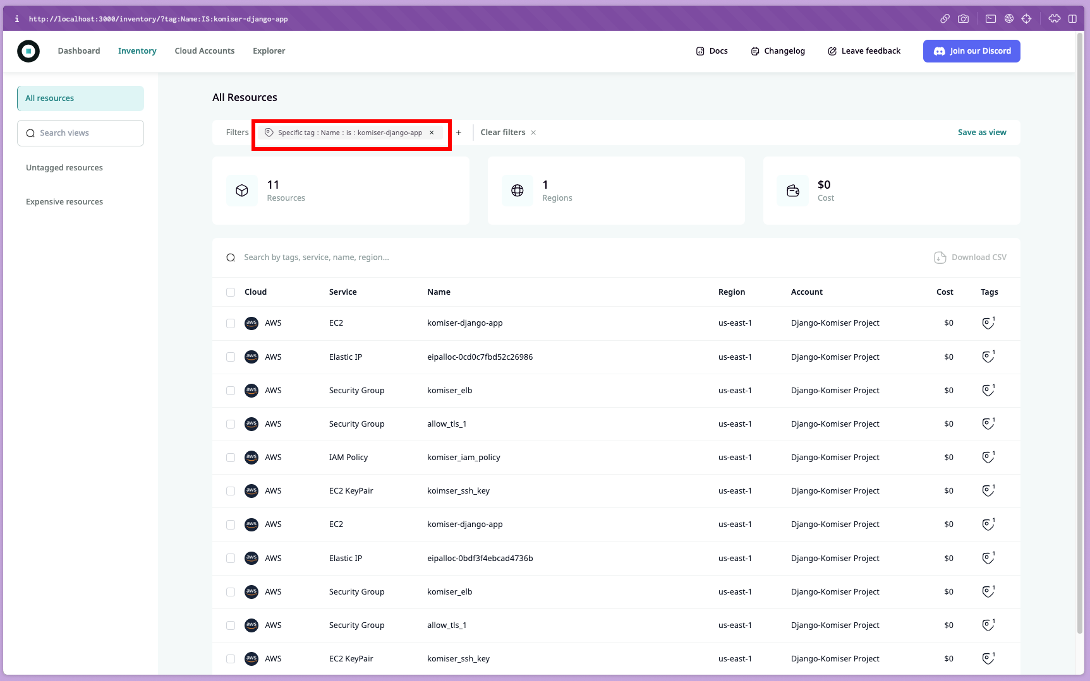Image resolution: width=1090 pixels, height=681 pixels.
Task: Open tags for eipalloc-0cd0c7fbd52c26986 row
Action: click(988, 357)
